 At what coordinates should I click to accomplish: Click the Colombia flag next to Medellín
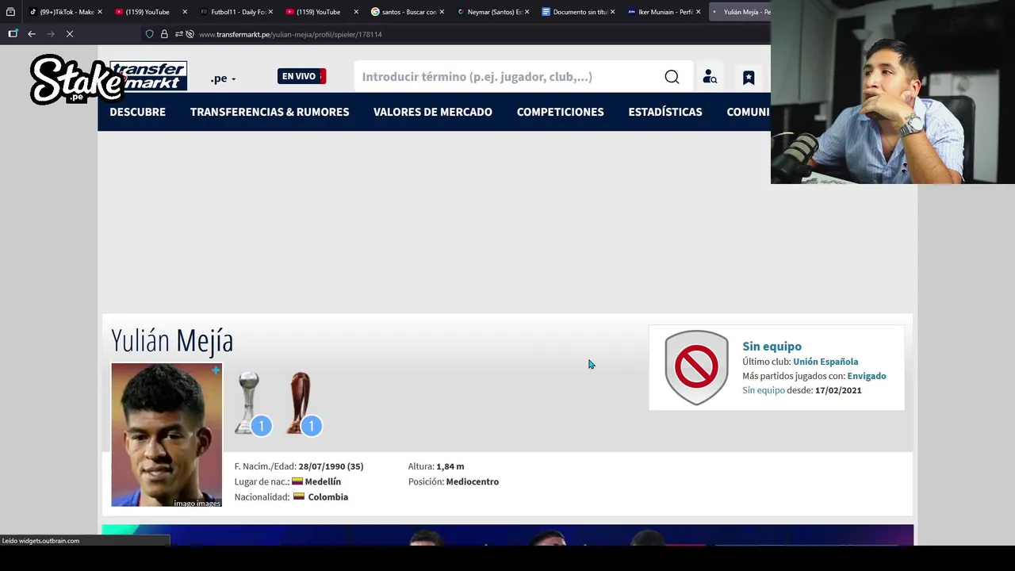point(297,481)
